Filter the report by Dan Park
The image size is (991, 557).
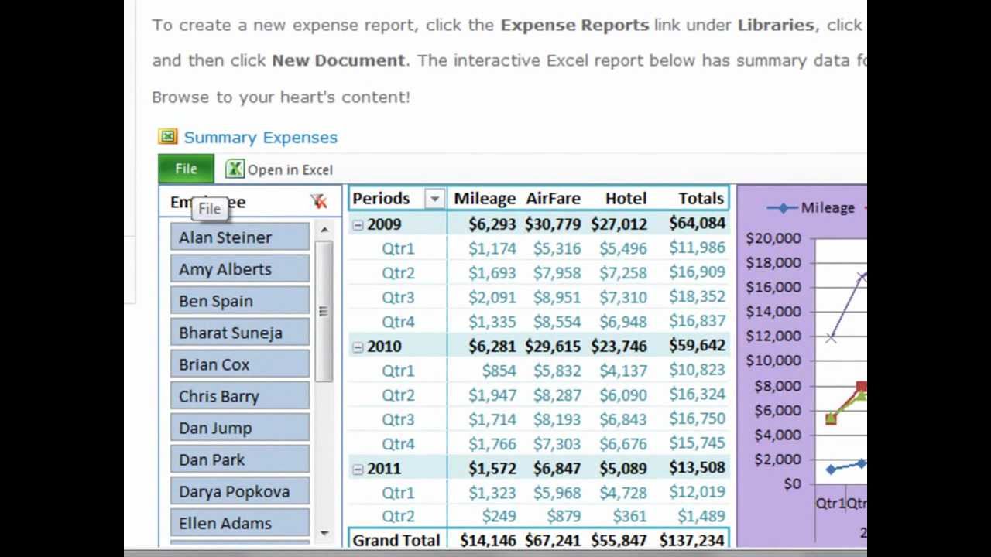point(240,460)
